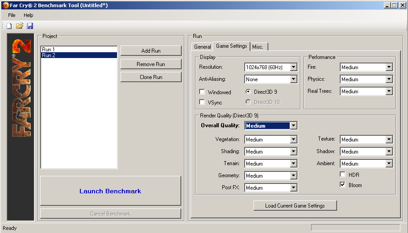Screen dimensions: 408x233
Task: Open the Physics performance dropdown
Action: 366,79
